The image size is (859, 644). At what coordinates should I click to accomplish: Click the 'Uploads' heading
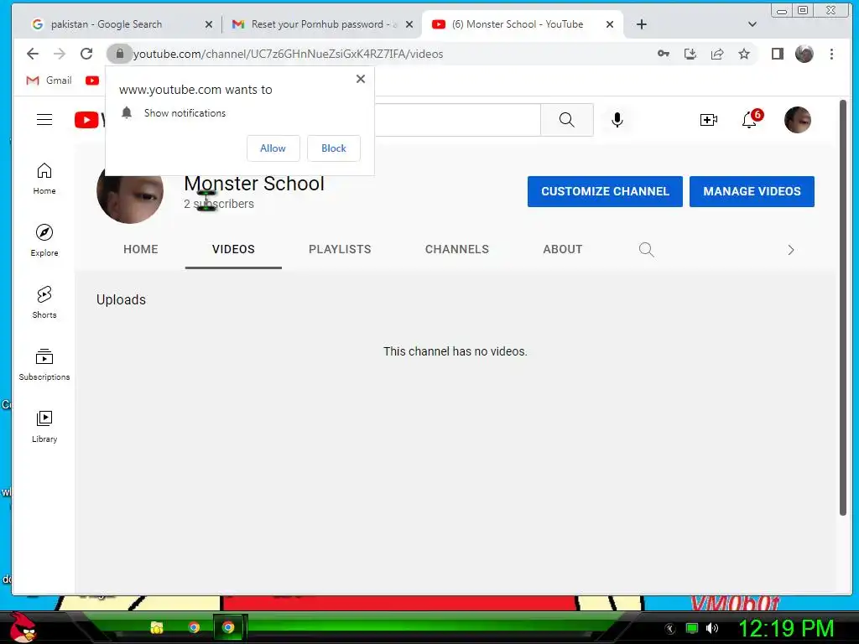[x=121, y=299]
